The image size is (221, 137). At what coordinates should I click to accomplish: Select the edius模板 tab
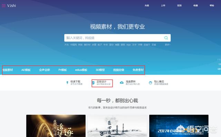[x=81, y=70]
